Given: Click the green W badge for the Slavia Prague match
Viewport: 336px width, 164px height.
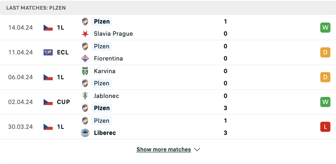Looking at the screenshot, I should (325, 28).
